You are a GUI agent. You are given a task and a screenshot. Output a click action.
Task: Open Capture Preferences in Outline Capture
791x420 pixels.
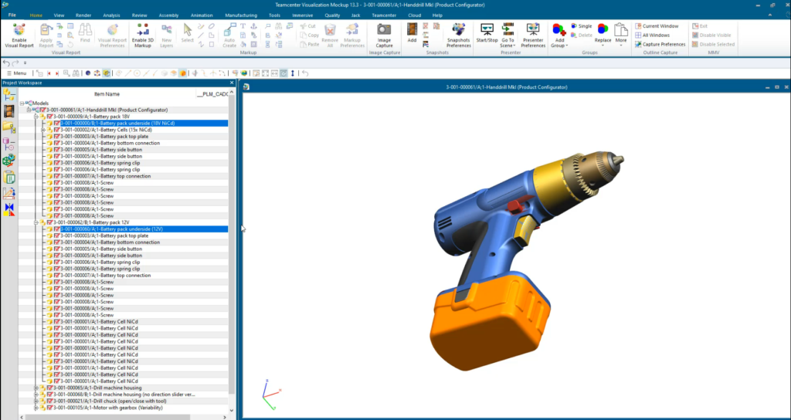tap(660, 44)
